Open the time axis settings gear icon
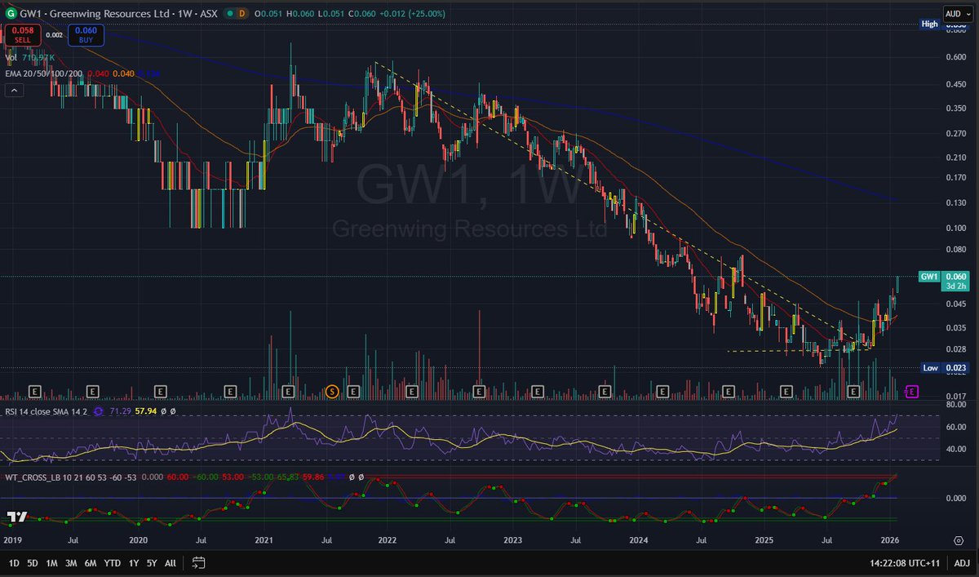The width and height of the screenshot is (979, 577). click(959, 540)
